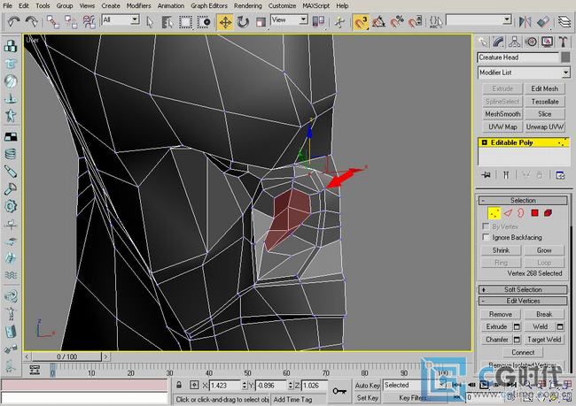Toggle the selection lock padlock

point(179,385)
